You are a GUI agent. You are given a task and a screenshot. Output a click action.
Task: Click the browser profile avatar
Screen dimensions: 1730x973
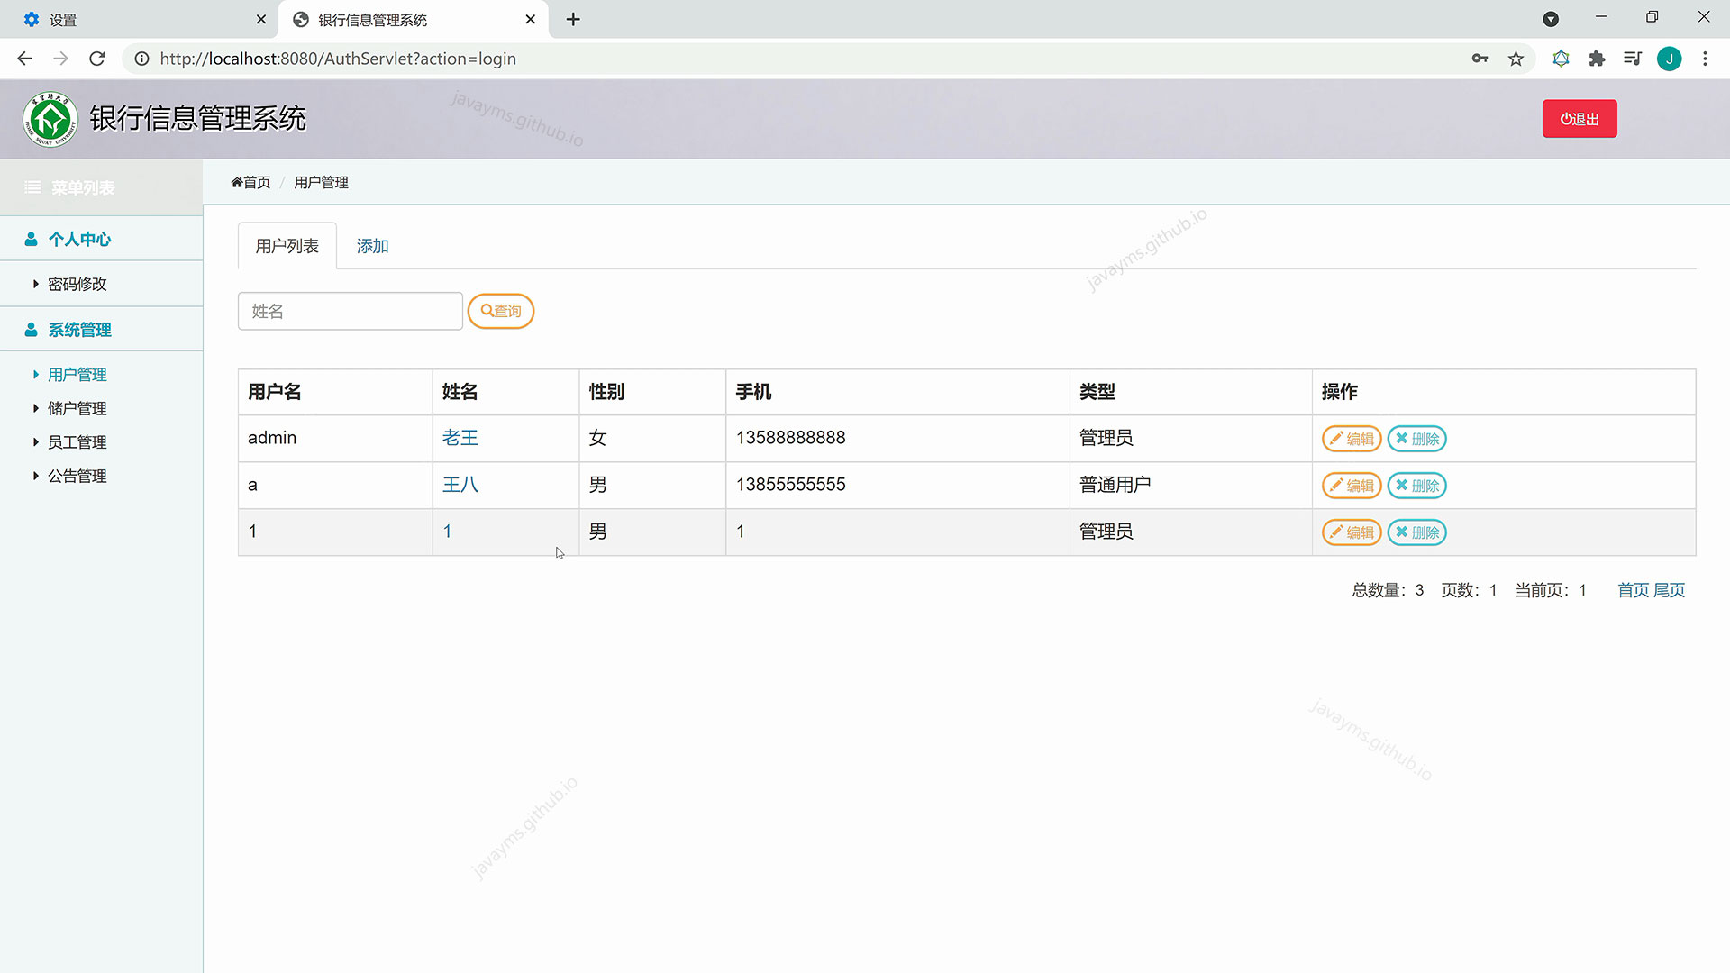tap(1670, 58)
